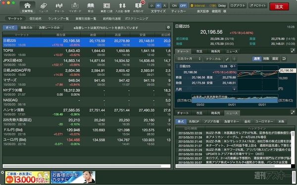Click the Interval refresh indicator
This screenshot has height=185, width=297.
(x=203, y=5)
